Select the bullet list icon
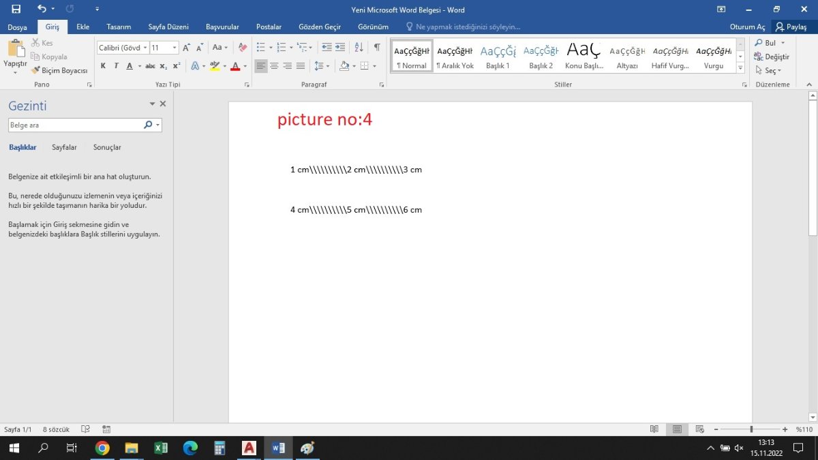Image resolution: width=818 pixels, height=460 pixels. pyautogui.click(x=260, y=48)
